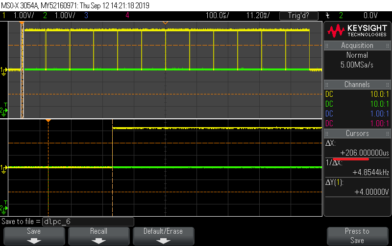This screenshot has height=246, width=392.
Task: Click the trigger time reference marker in upper window
Action: tap(165, 23)
